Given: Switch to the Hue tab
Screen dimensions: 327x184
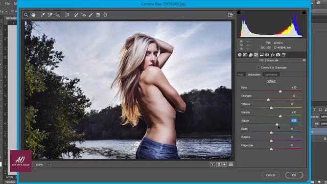Looking at the screenshot, I should 241,75.
